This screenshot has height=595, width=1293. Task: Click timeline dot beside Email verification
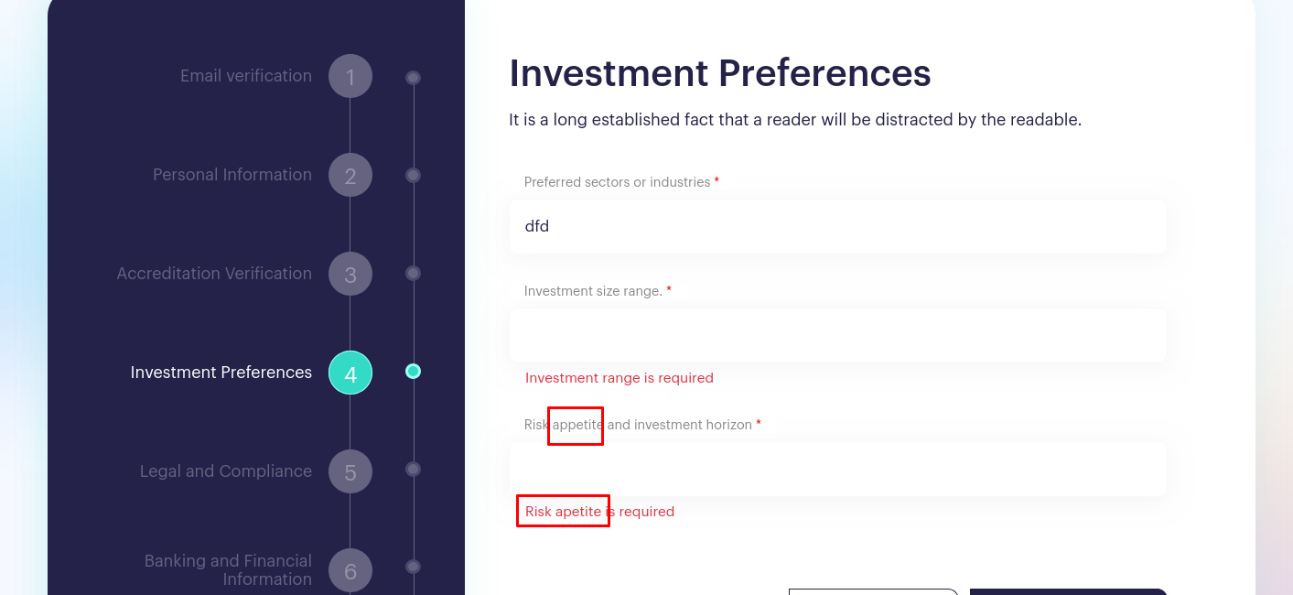(x=414, y=78)
